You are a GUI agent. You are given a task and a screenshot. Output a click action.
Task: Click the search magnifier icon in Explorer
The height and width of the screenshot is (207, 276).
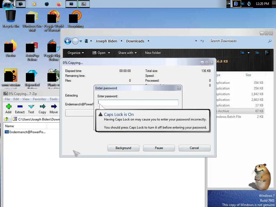coord(270,41)
